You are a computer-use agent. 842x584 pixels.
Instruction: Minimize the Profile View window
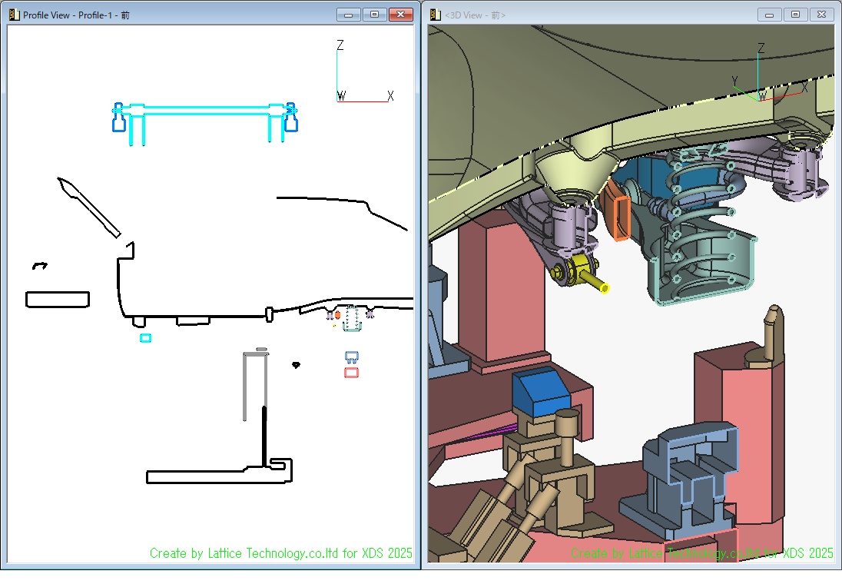tap(349, 15)
